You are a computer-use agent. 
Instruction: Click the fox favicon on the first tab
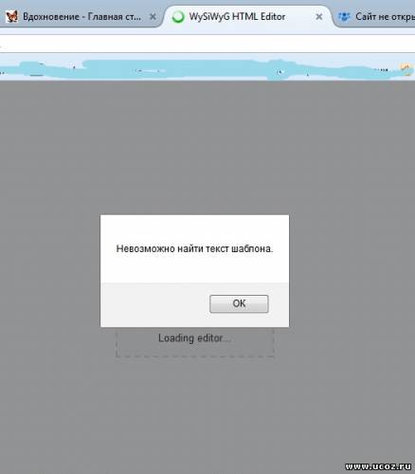(x=11, y=16)
